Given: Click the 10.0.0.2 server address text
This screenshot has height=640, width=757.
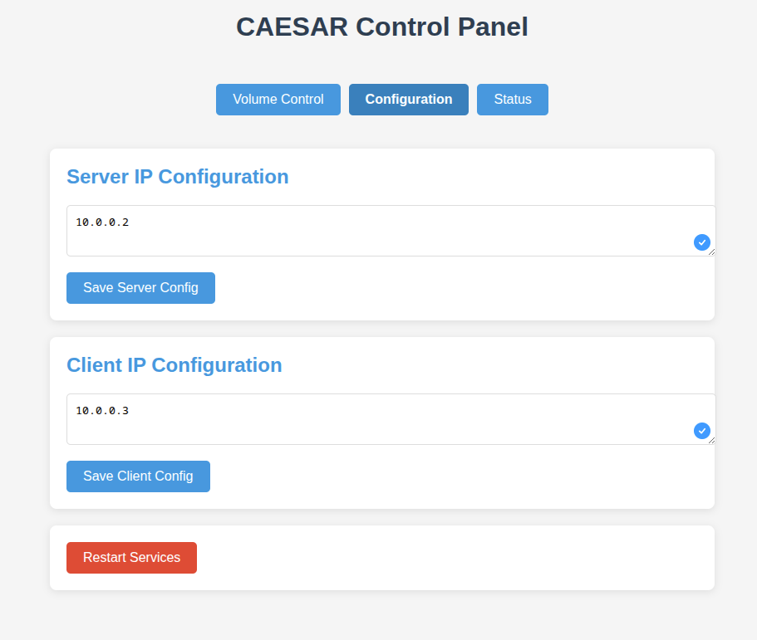Looking at the screenshot, I should 102,222.
